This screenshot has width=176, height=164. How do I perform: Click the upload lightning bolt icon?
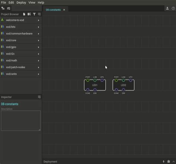163,161
